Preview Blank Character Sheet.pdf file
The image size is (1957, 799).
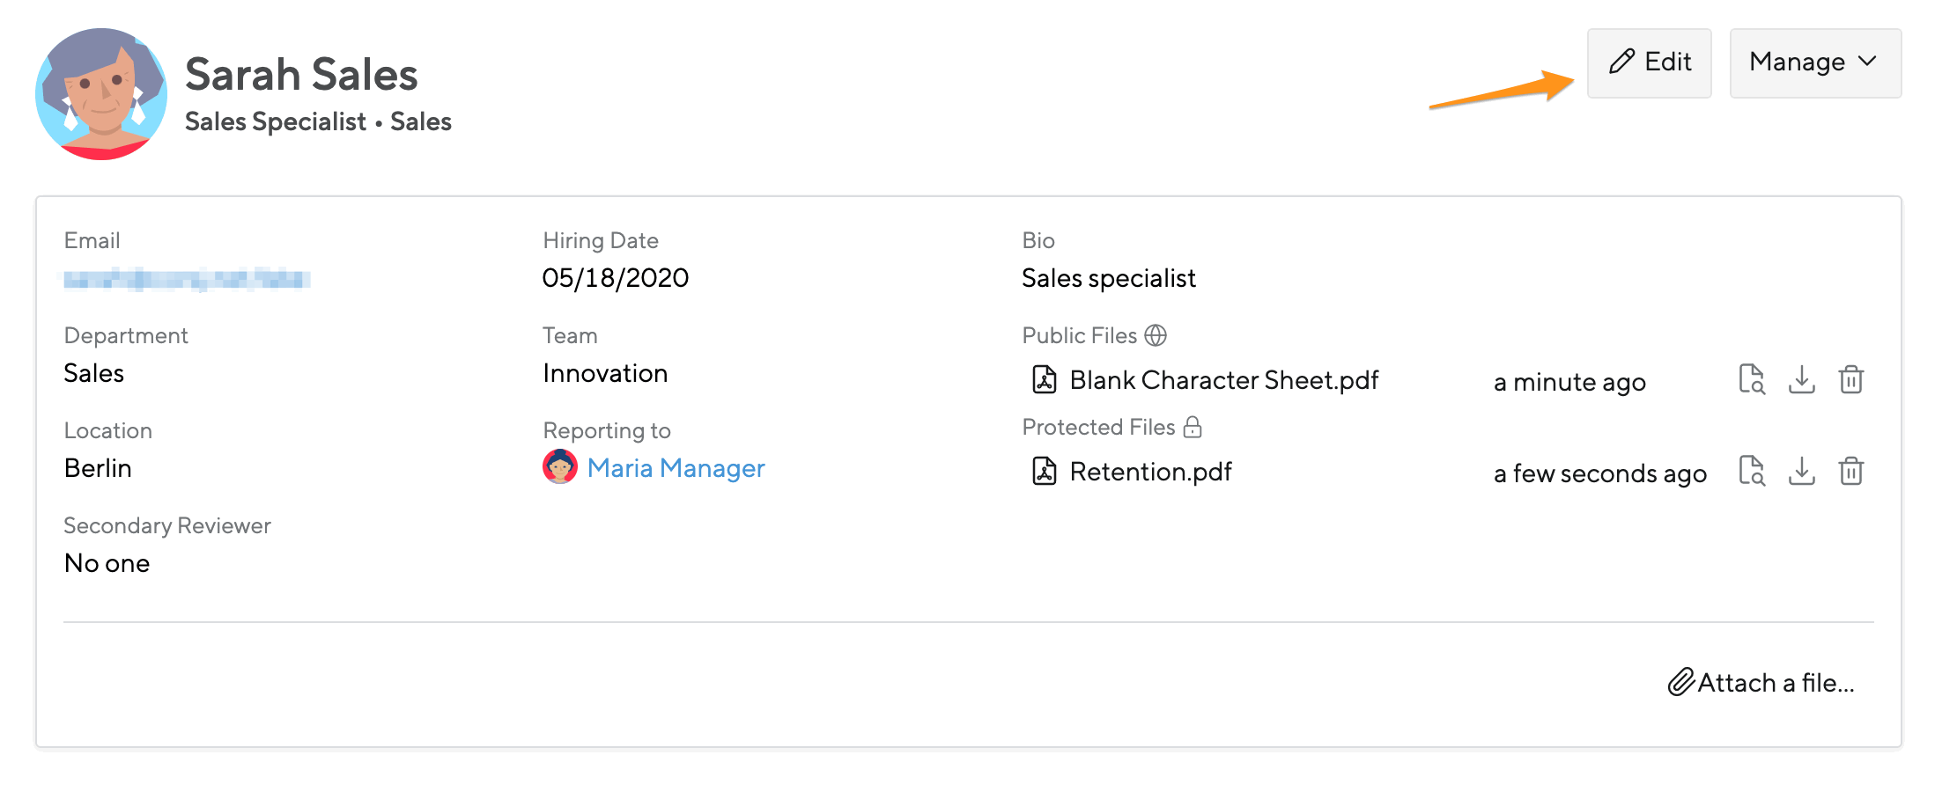click(1751, 380)
